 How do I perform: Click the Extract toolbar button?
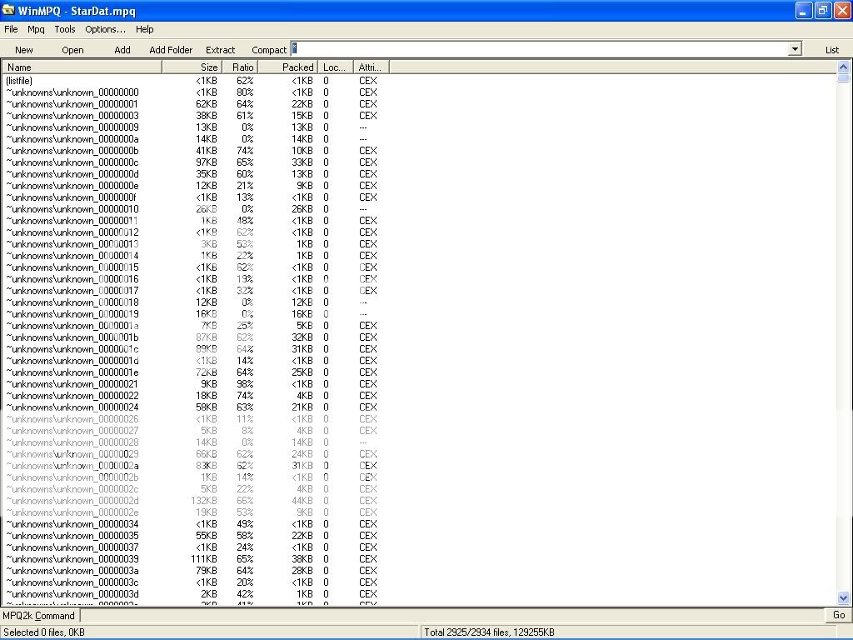point(220,50)
